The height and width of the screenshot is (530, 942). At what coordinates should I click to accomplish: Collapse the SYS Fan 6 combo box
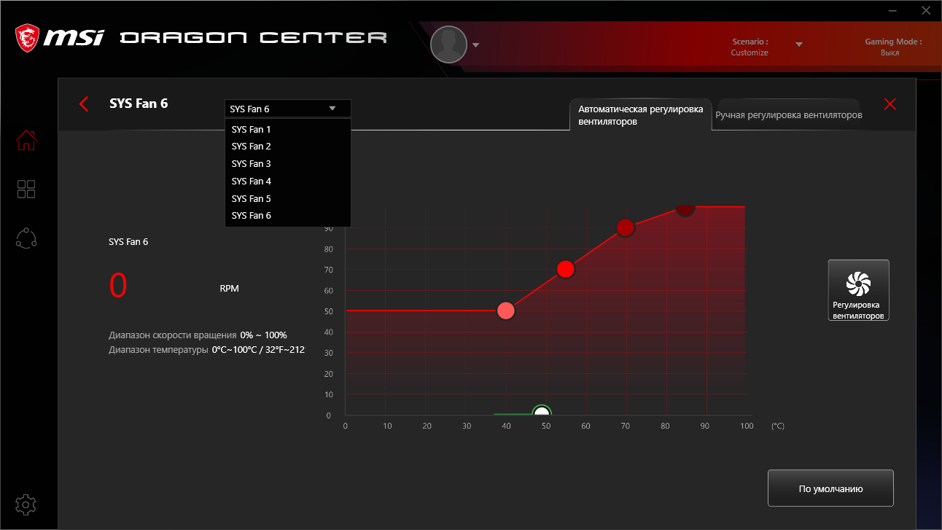click(x=288, y=109)
